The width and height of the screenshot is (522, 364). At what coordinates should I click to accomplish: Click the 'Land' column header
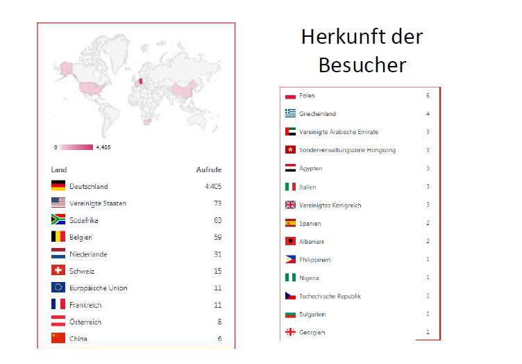point(59,169)
